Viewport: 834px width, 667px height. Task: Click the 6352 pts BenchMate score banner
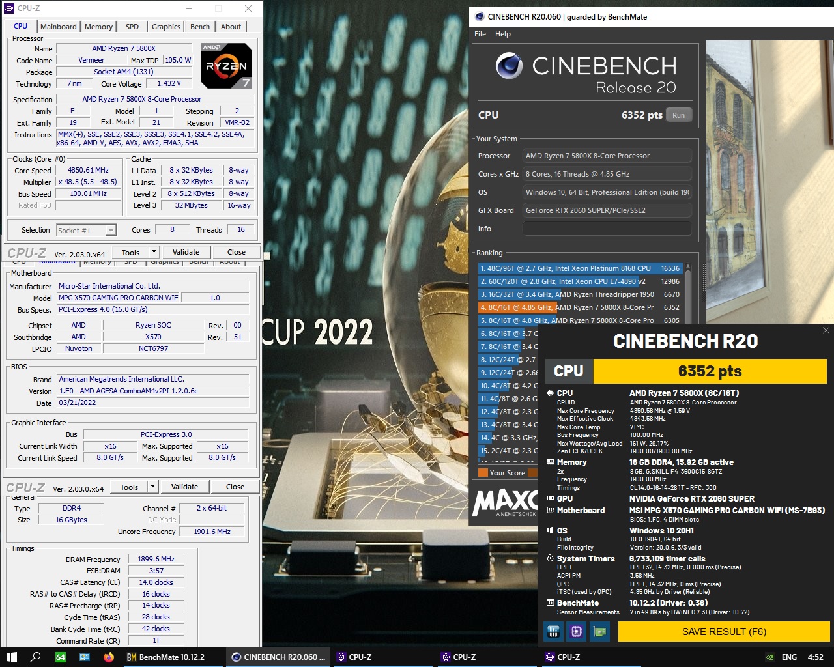(710, 371)
